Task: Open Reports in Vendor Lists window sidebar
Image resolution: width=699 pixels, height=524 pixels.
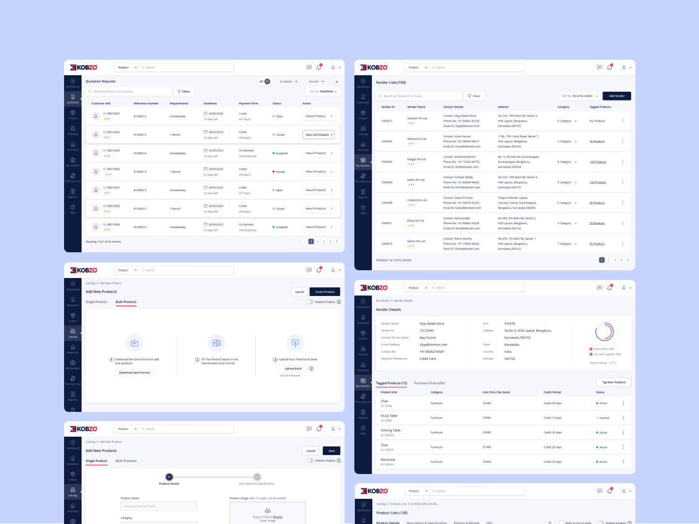Action: click(363, 194)
